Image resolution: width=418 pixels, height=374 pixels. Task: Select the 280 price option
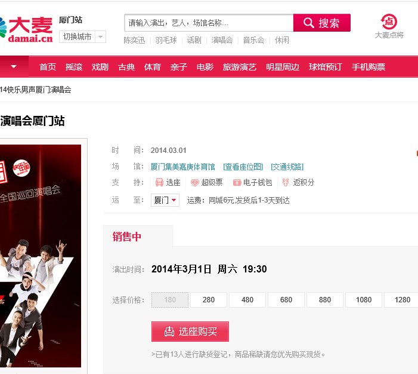[x=209, y=300]
